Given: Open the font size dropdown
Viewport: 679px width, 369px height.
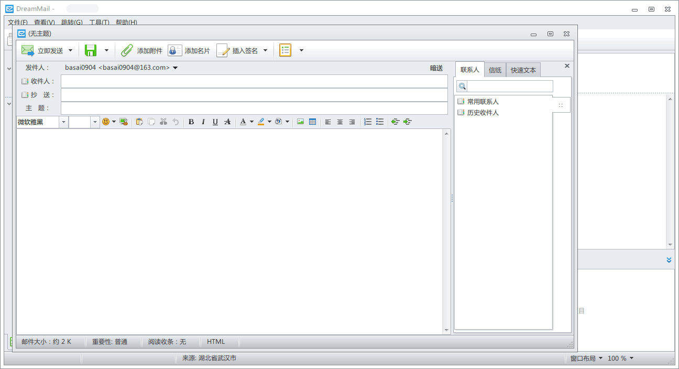Looking at the screenshot, I should [x=95, y=122].
